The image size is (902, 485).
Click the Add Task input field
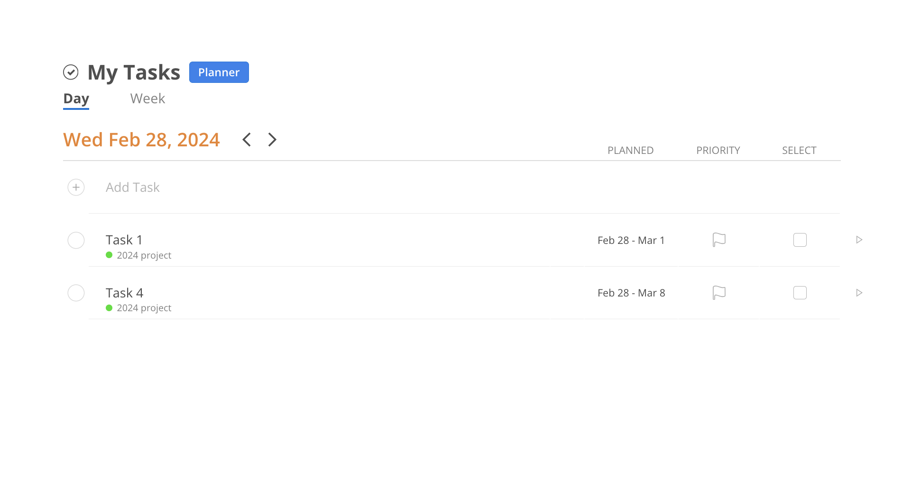(133, 187)
